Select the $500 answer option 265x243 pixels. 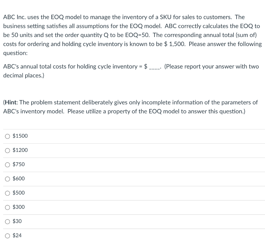coord(7,193)
